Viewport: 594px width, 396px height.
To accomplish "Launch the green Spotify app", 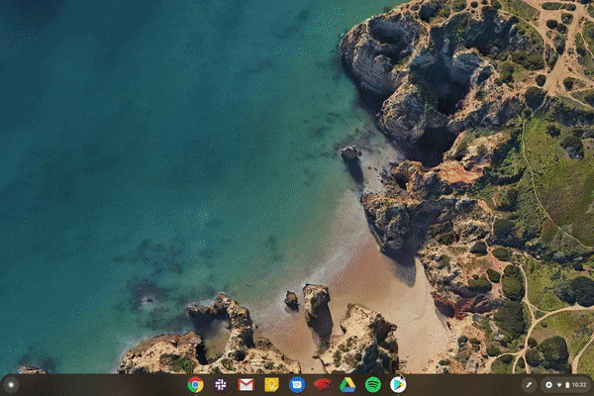I will click(x=372, y=384).
